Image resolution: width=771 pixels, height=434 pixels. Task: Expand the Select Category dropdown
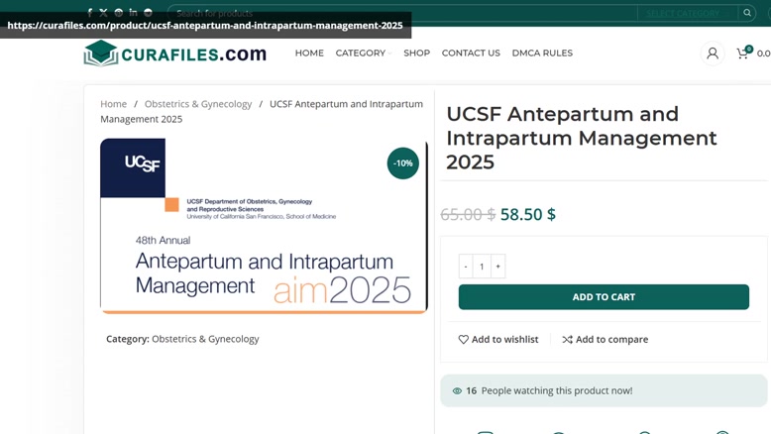click(687, 13)
